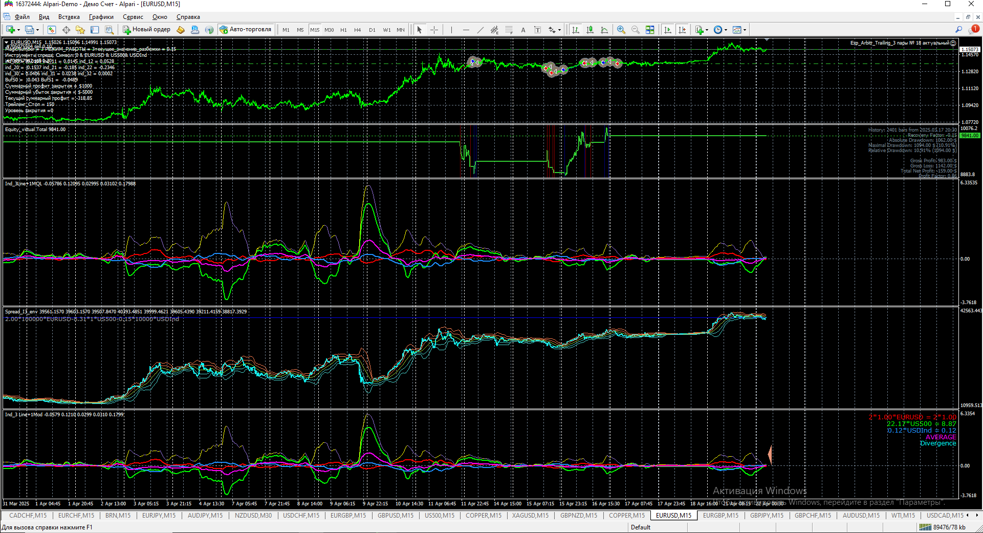Image resolution: width=983 pixels, height=533 pixels.
Task: Select the arrow cursor tool
Action: (x=420, y=30)
